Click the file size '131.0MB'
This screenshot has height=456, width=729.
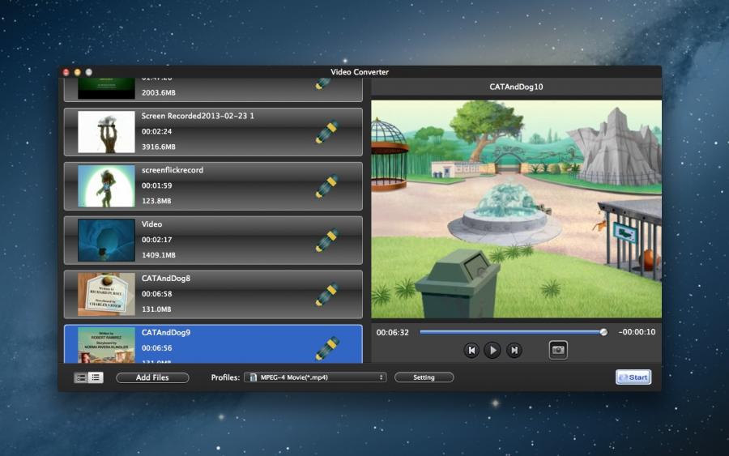tap(156, 309)
